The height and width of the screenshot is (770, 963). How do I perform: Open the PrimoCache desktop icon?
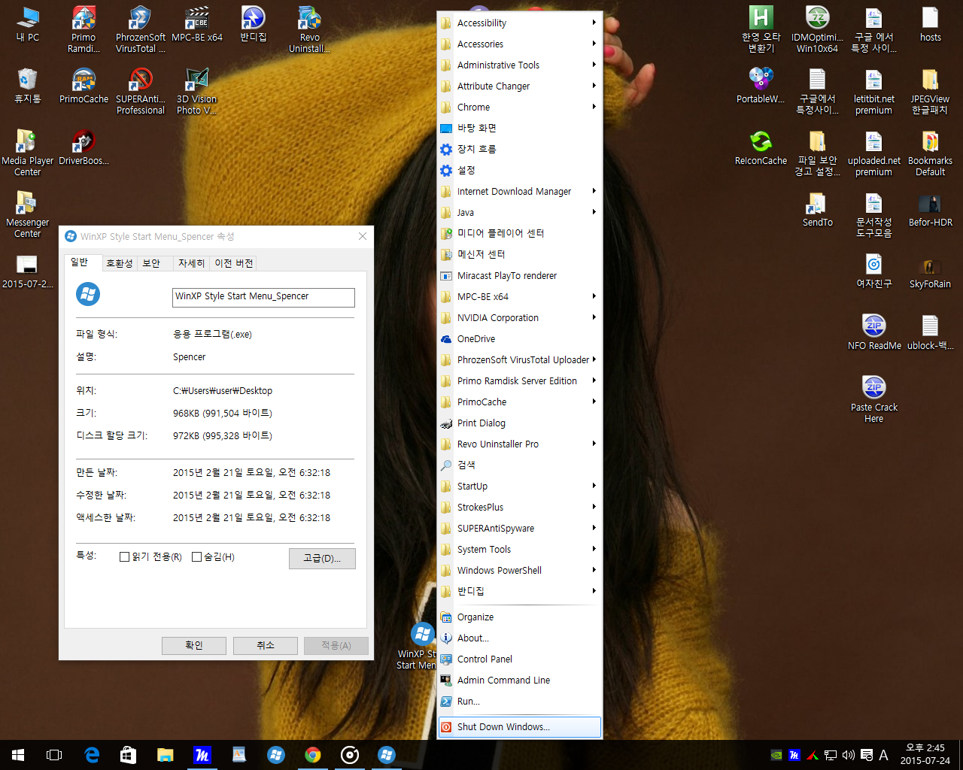84,86
